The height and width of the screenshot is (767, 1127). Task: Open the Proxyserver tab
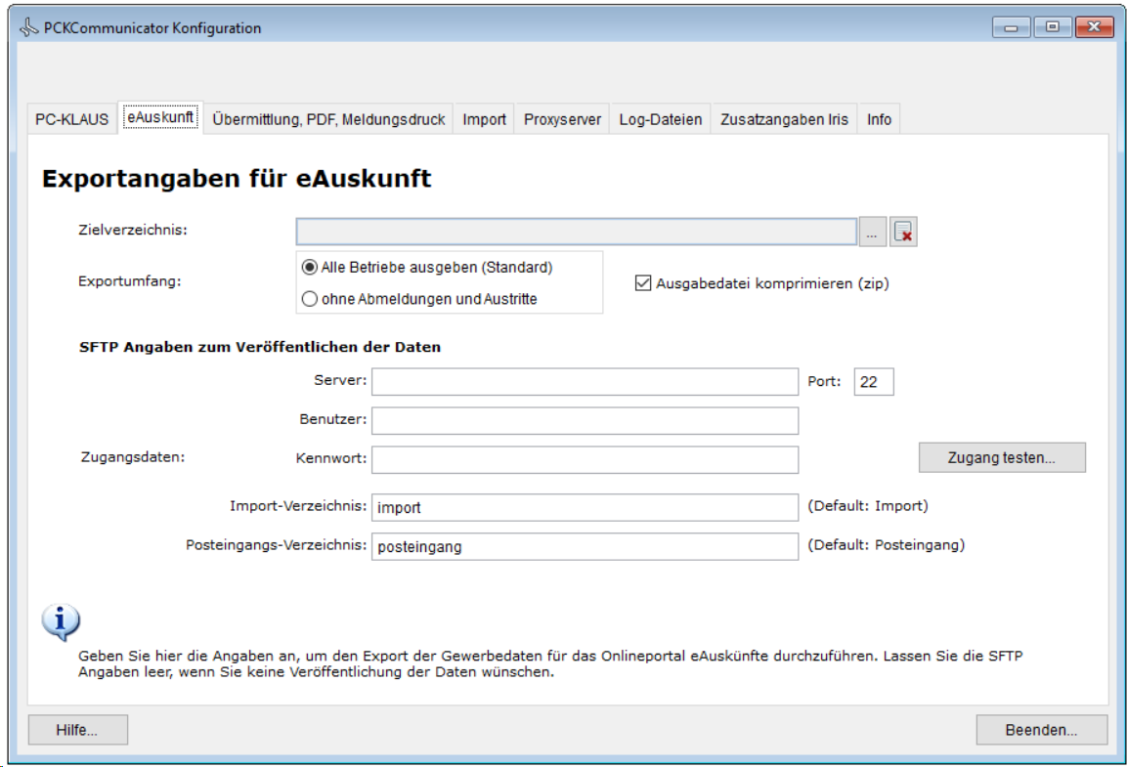[562, 119]
